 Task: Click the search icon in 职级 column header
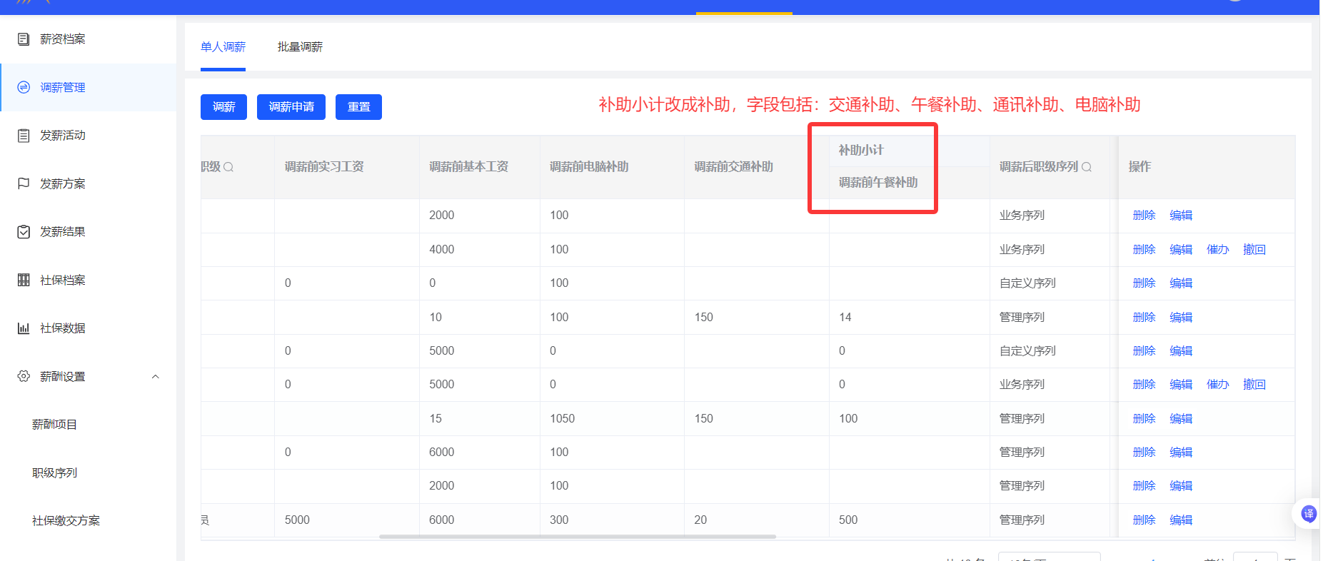[228, 167]
